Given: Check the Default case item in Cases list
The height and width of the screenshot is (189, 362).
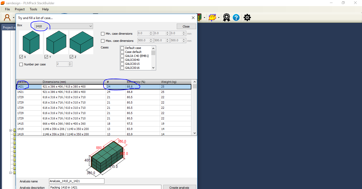Looking at the screenshot, I should (x=122, y=48).
